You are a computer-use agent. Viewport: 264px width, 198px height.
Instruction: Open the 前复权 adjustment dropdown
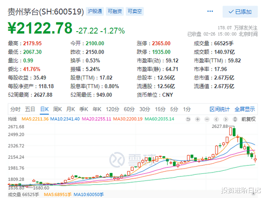(249, 119)
